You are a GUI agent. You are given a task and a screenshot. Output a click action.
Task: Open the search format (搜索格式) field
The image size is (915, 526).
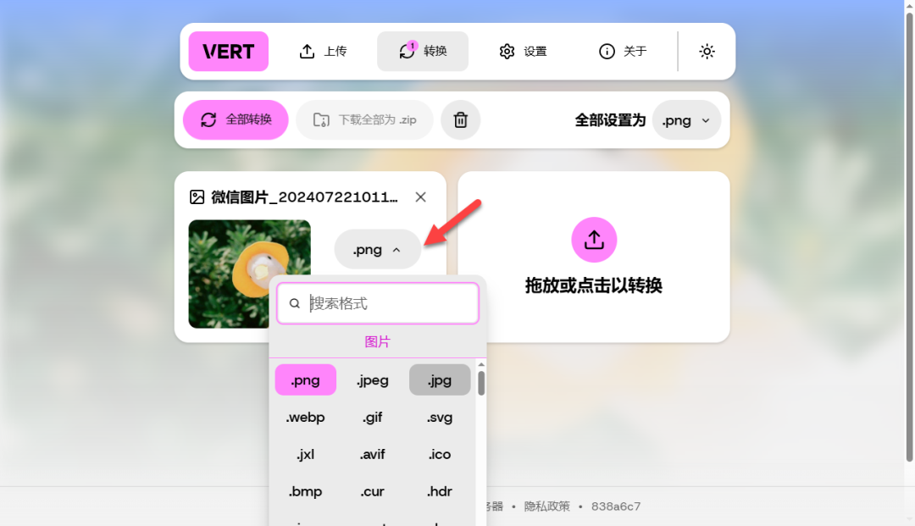[377, 302]
